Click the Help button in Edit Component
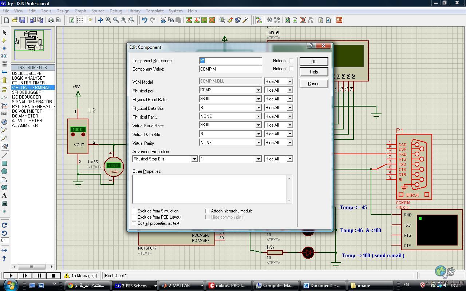This screenshot has width=466, height=291. (314, 72)
